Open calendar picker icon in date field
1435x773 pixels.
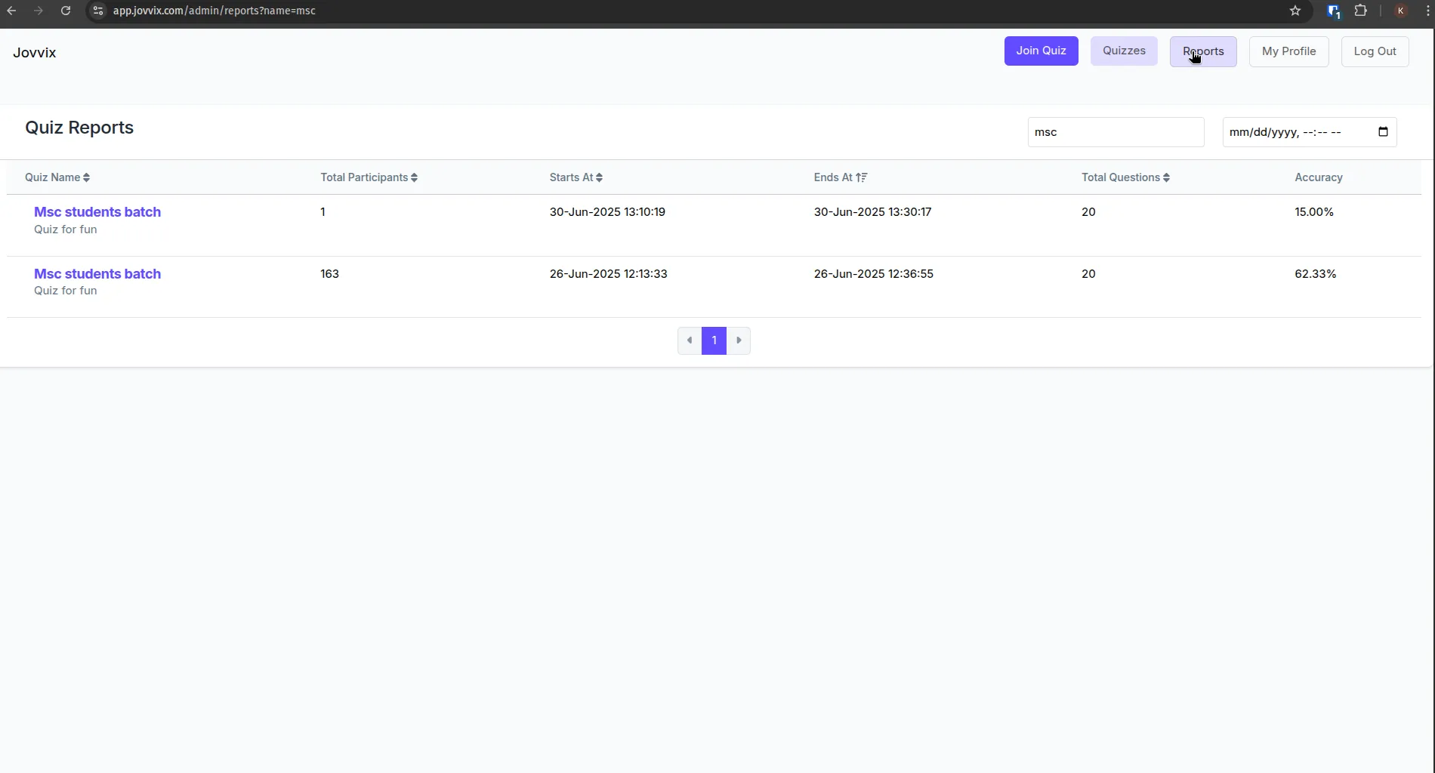coord(1383,131)
